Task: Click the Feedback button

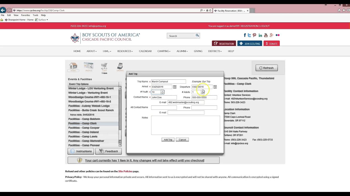Action: tap(109, 151)
